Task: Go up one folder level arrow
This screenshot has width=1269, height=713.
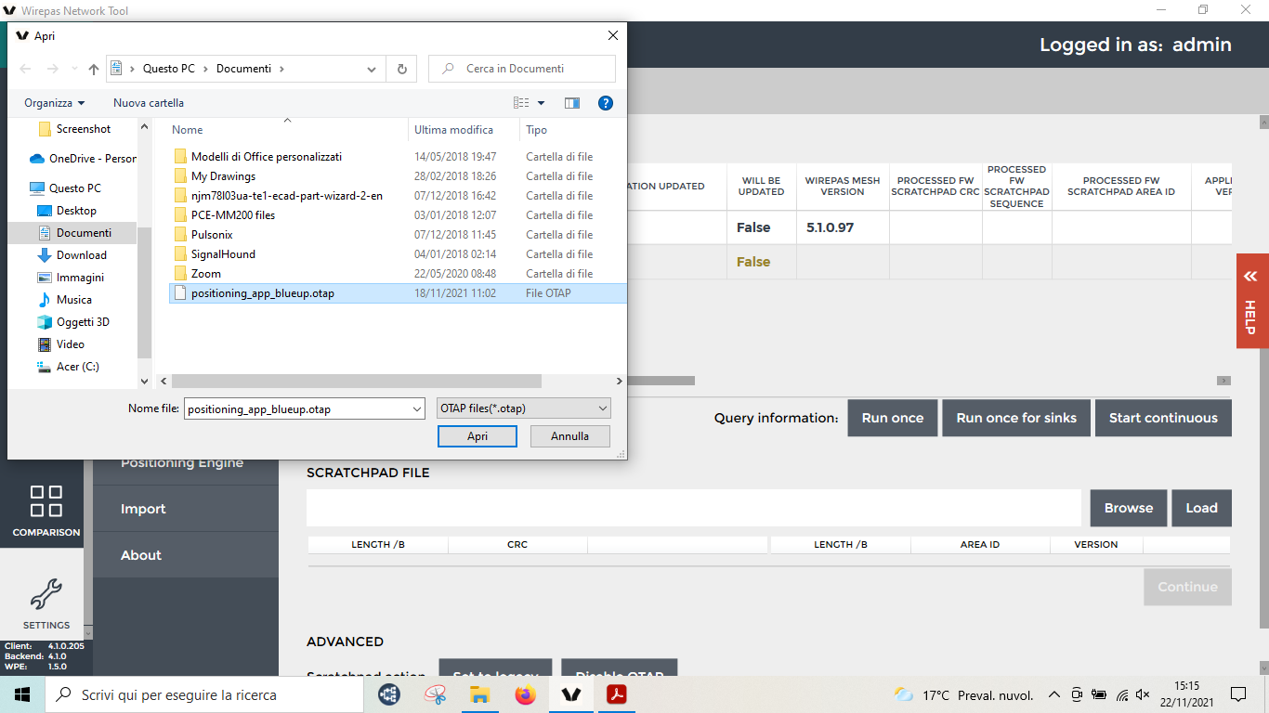Action: 93,69
